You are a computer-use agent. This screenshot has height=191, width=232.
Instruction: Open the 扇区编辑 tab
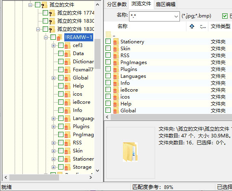[166, 4]
